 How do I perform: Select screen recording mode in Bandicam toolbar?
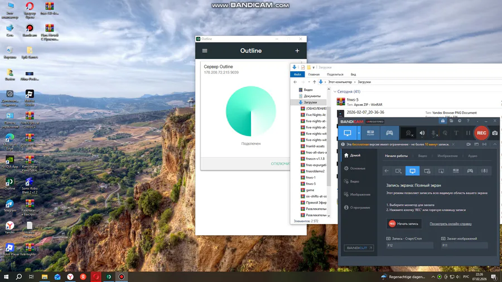click(x=347, y=133)
